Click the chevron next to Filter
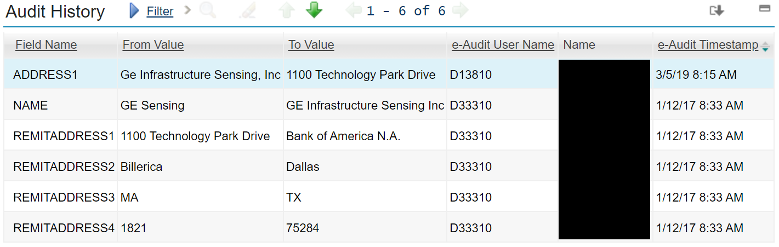 tap(187, 10)
